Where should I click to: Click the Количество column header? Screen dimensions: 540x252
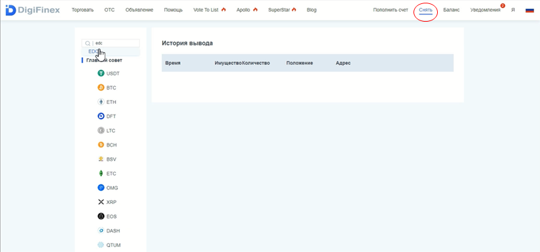point(256,63)
